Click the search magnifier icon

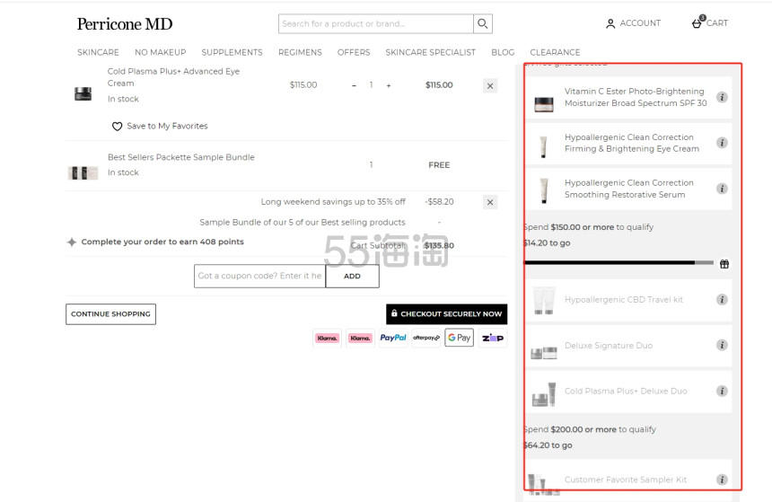[483, 23]
